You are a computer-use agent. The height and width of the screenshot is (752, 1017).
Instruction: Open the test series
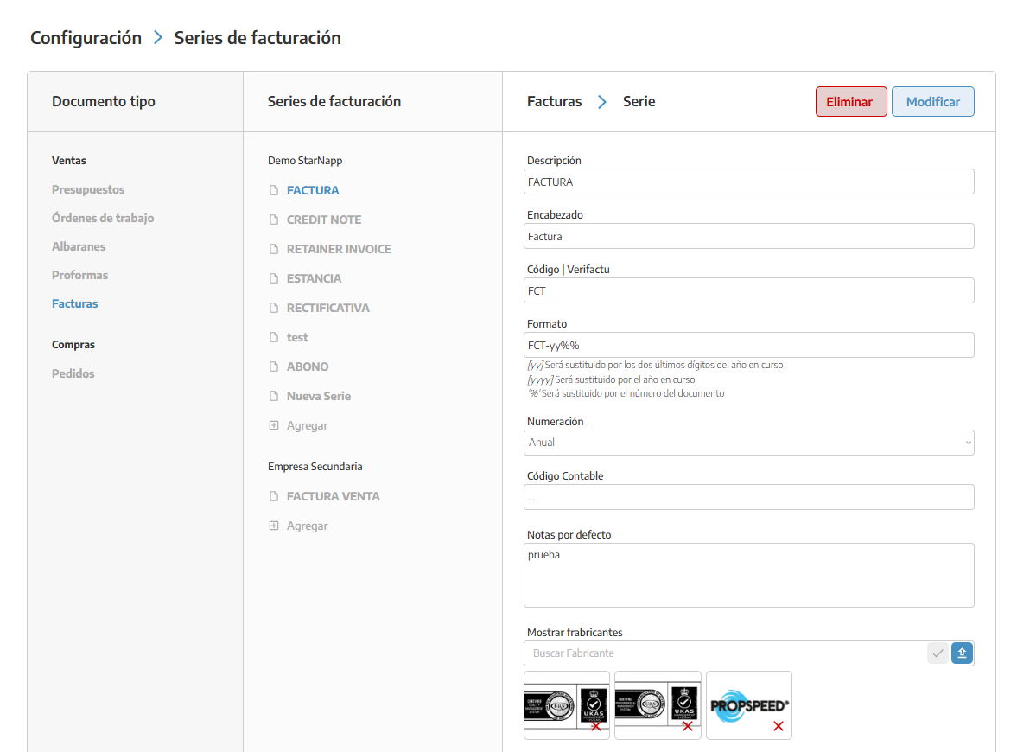pyautogui.click(x=298, y=337)
